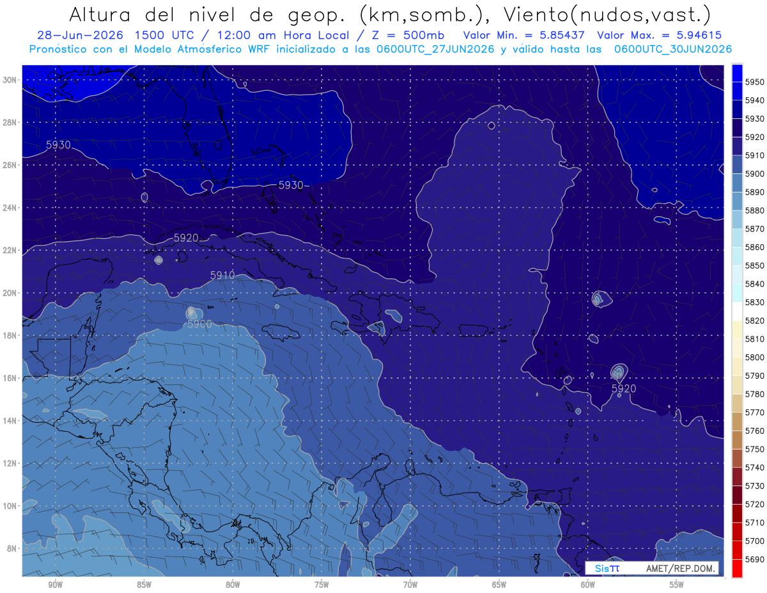Click the bright red bottom swatch below 5690
This screenshot has height=593, width=767.
[x=737, y=569]
